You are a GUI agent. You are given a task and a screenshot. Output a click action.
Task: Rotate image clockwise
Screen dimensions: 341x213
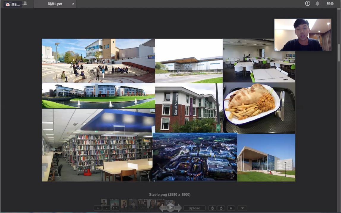click(x=221, y=208)
